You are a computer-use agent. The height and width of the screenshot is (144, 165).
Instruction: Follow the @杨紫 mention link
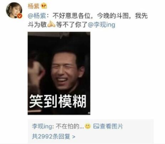pos(37,16)
